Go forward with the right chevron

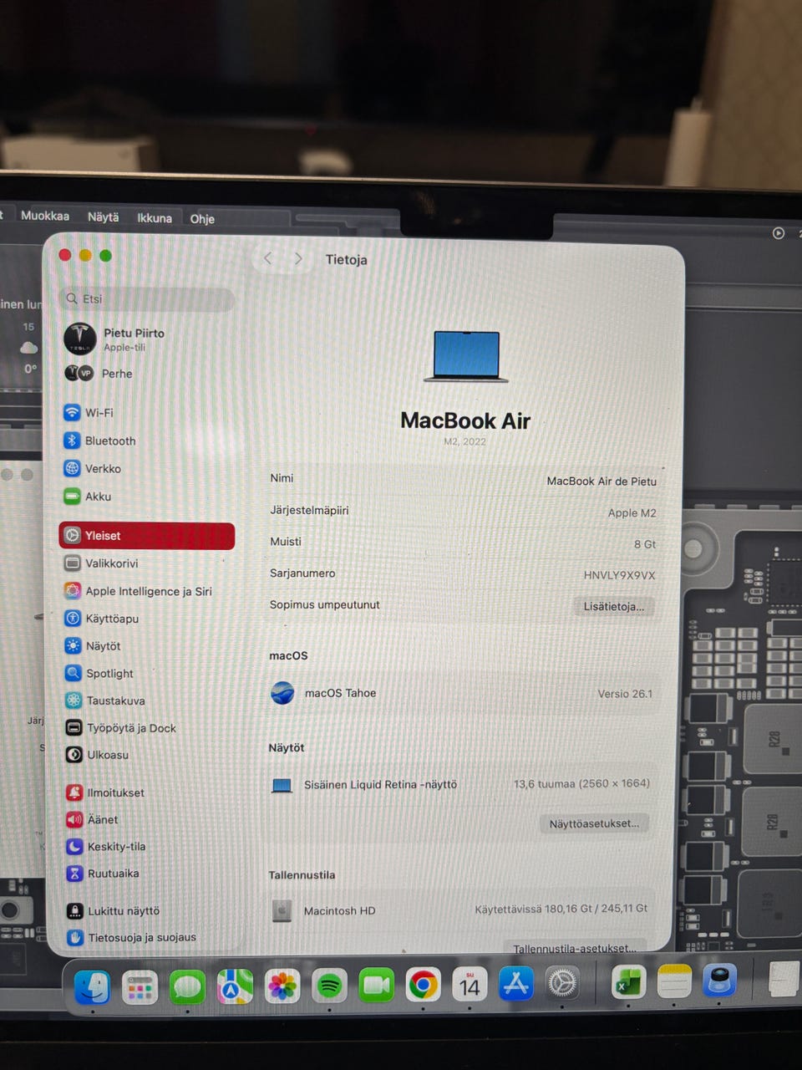point(298,258)
